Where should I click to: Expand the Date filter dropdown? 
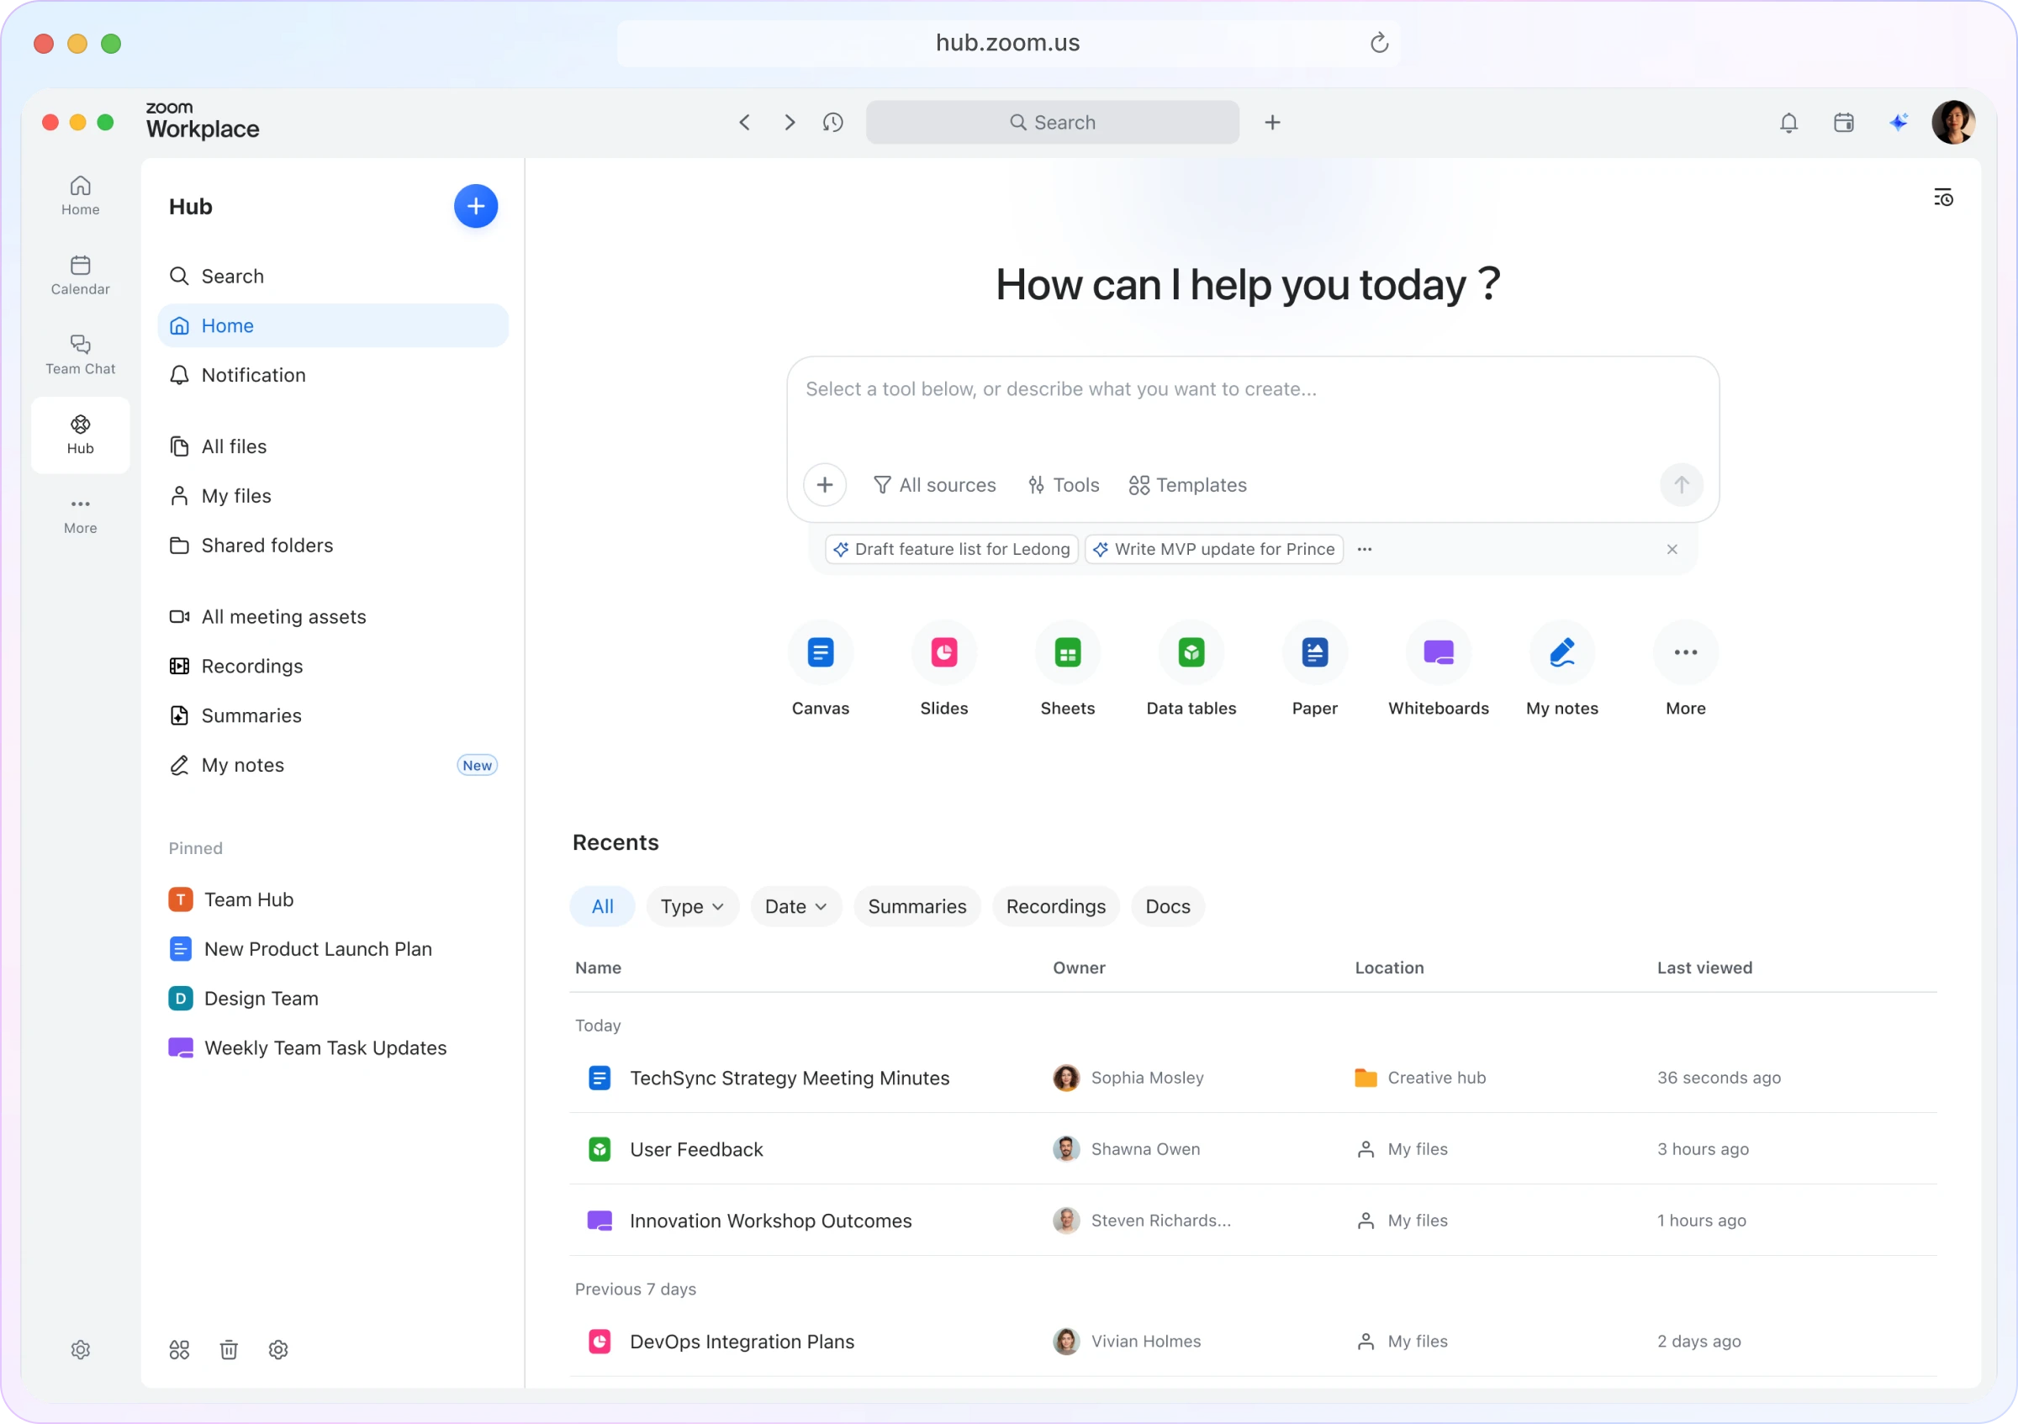tap(795, 906)
